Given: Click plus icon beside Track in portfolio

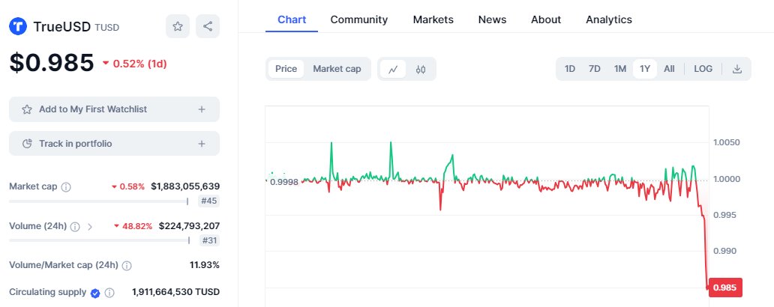Looking at the screenshot, I should tap(202, 144).
